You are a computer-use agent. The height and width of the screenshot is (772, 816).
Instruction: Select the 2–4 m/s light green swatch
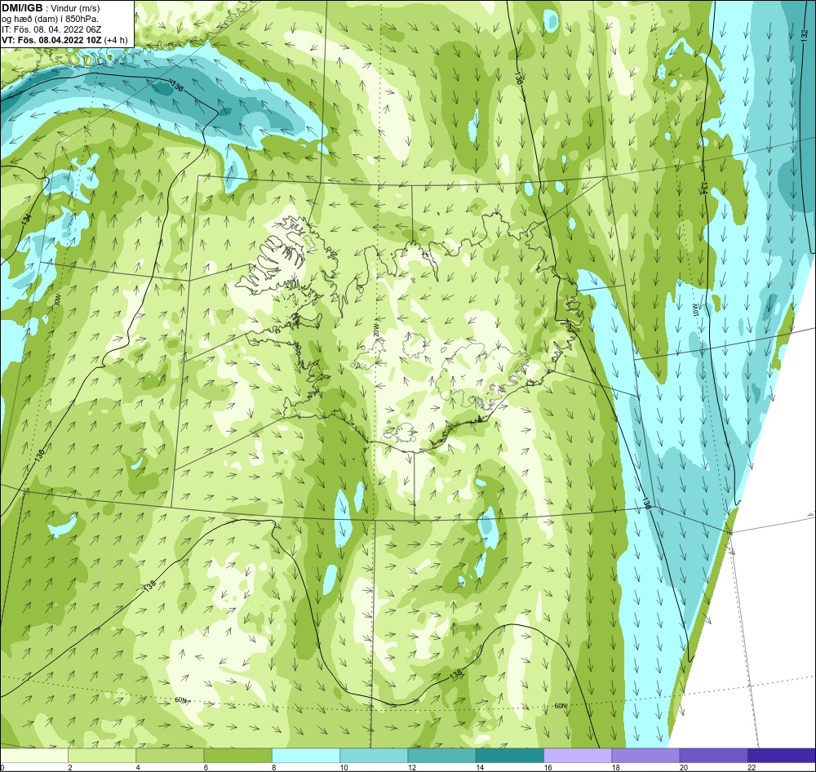point(102,755)
